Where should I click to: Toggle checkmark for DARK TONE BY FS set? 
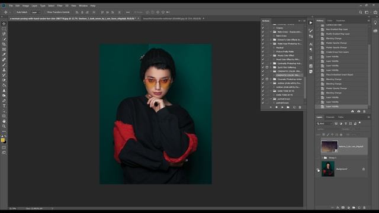[263, 91]
